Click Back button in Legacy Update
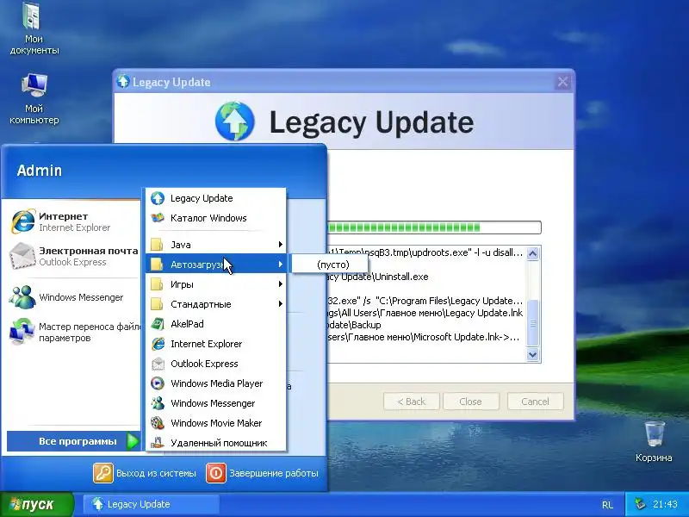This screenshot has height=517, width=689. (x=412, y=402)
